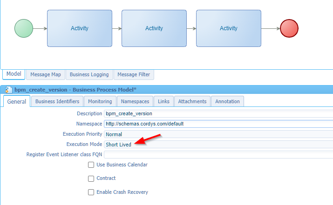The width and height of the screenshot is (333, 205).
Task: Click the red end event circle
Action: [289, 28]
